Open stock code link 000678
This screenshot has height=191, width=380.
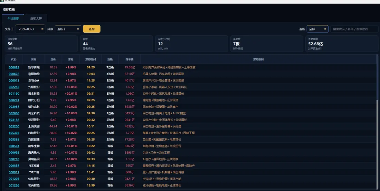tap(14, 74)
